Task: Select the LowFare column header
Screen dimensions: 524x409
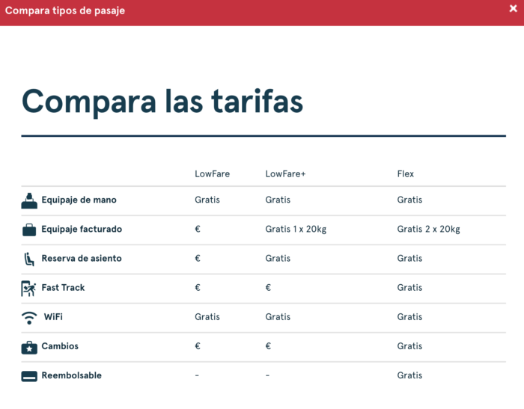Action: (x=212, y=174)
